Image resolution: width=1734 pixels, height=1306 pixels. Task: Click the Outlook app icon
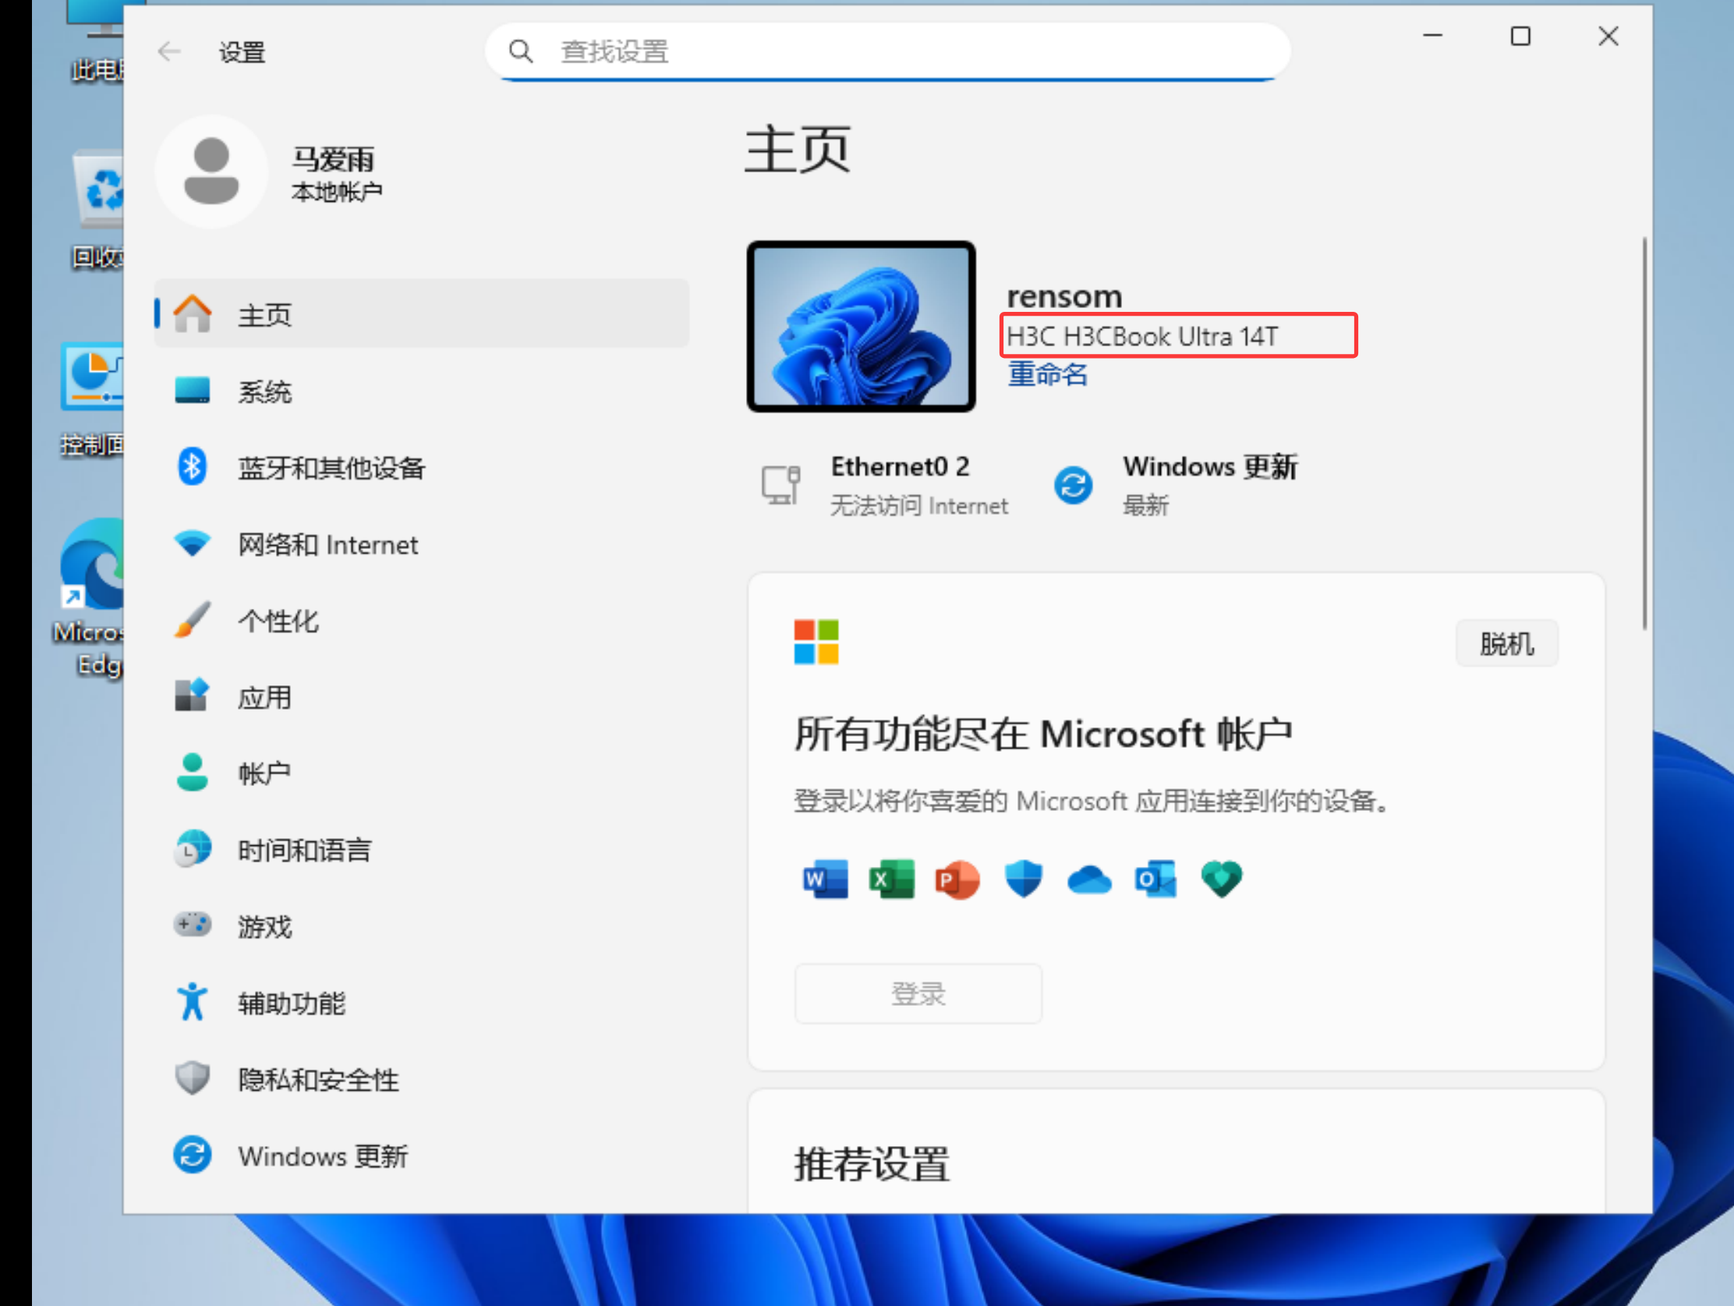tap(1155, 879)
